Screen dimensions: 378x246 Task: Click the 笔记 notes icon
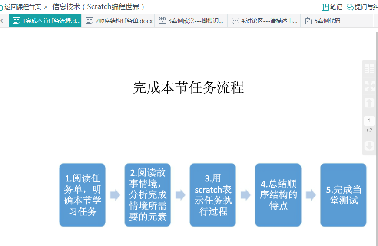click(x=325, y=7)
